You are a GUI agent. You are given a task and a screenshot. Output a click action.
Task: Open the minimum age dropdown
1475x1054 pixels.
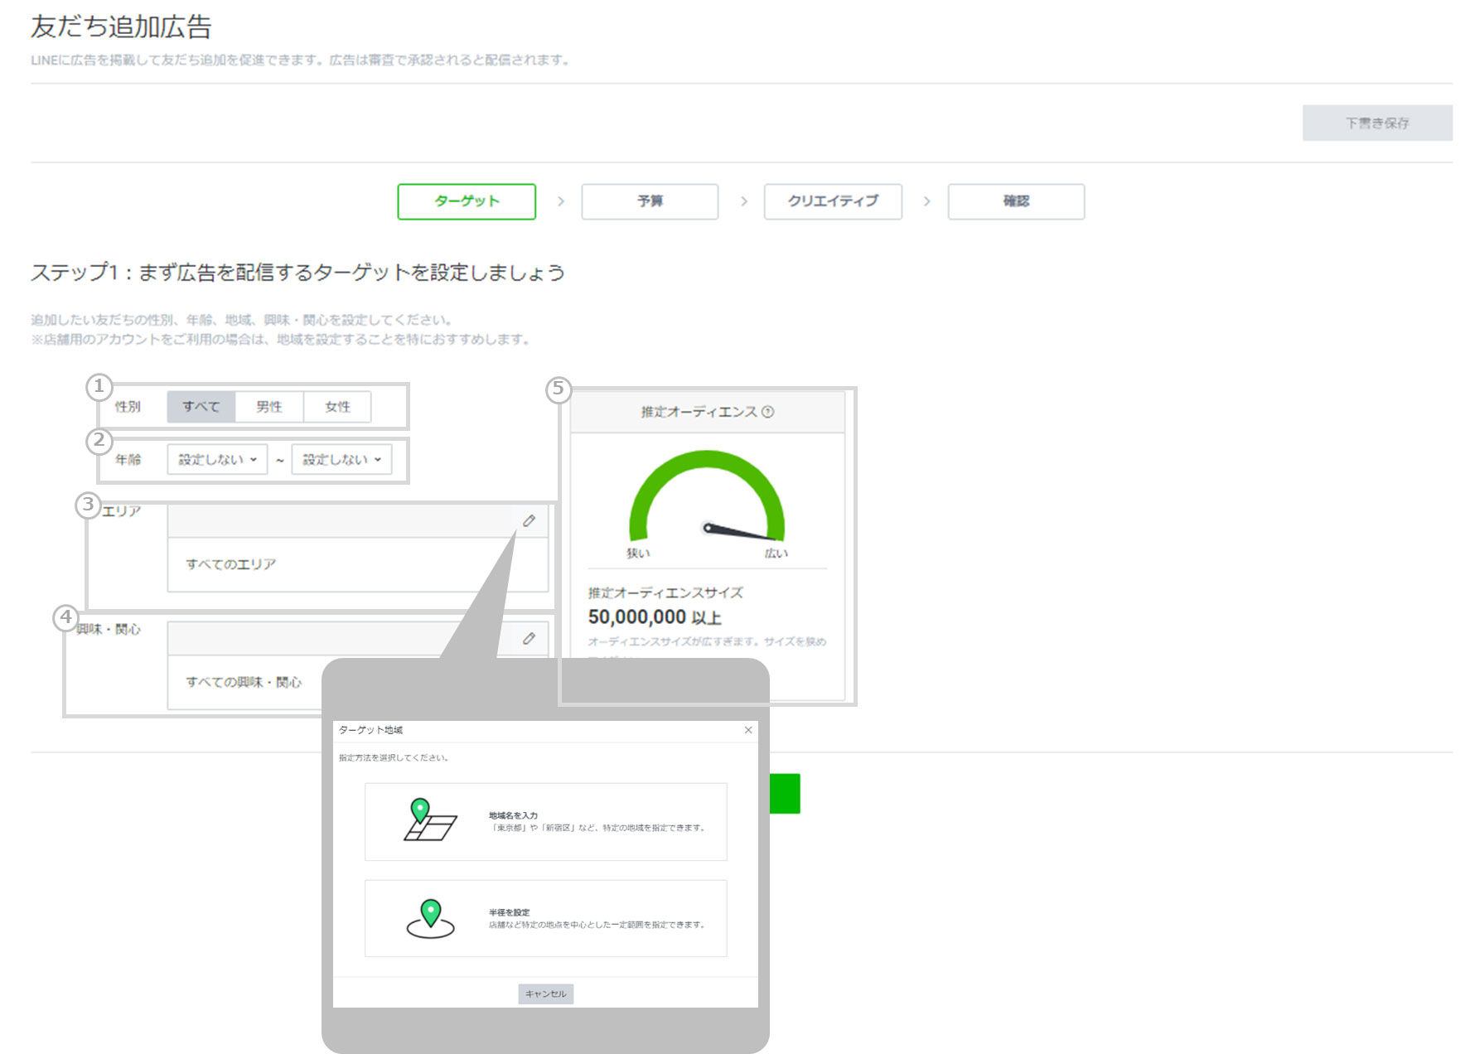click(x=217, y=459)
